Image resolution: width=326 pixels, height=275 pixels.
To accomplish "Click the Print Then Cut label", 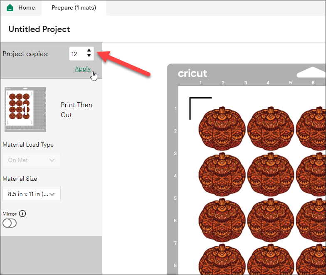I will [76, 110].
